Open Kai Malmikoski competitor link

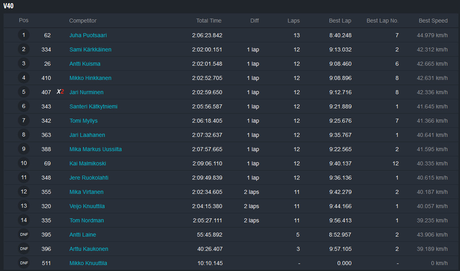click(x=87, y=163)
